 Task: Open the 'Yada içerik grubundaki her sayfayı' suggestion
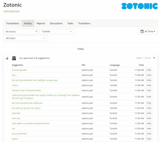[46, 97]
